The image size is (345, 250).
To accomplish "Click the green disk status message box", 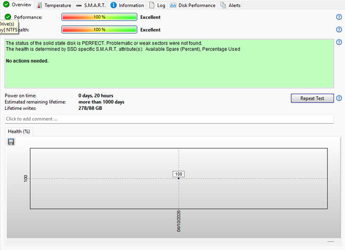I will tap(169, 63).
